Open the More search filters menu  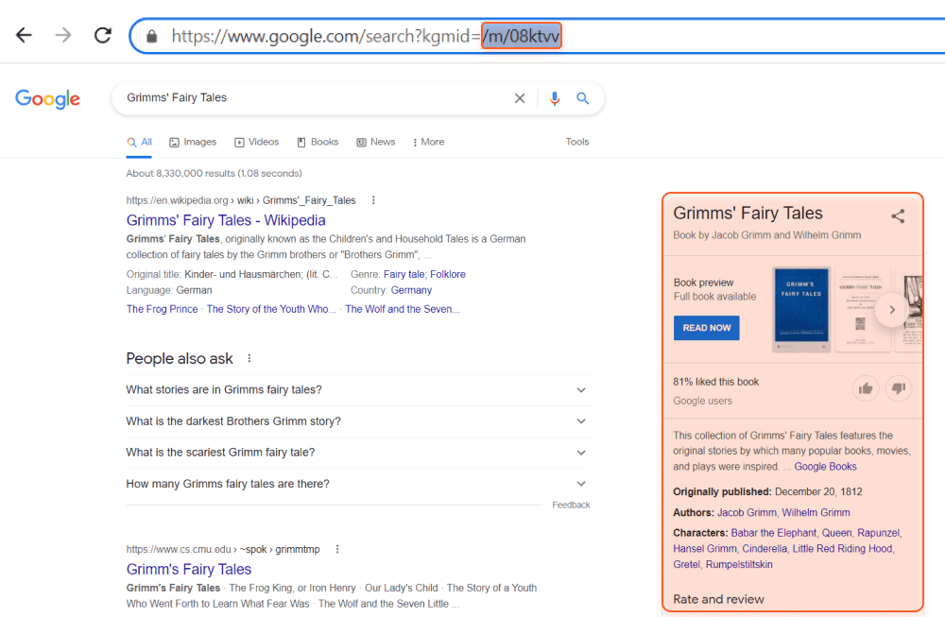click(x=428, y=142)
